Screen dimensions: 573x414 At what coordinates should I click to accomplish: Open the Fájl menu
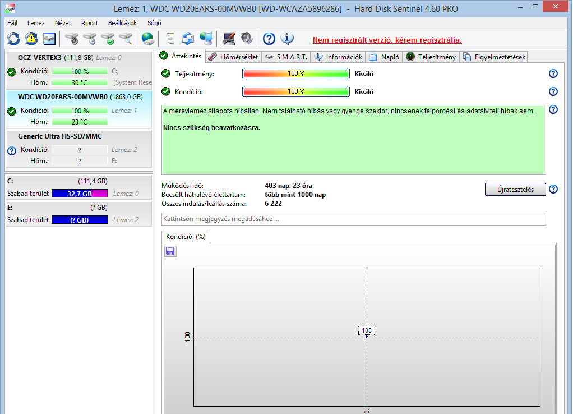pyautogui.click(x=12, y=23)
